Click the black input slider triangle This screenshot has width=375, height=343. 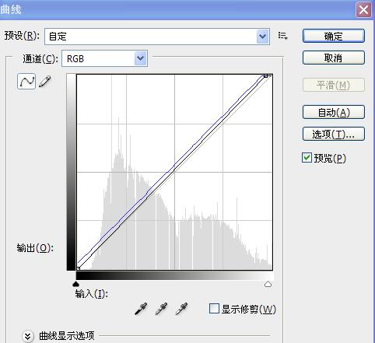pyautogui.click(x=75, y=284)
